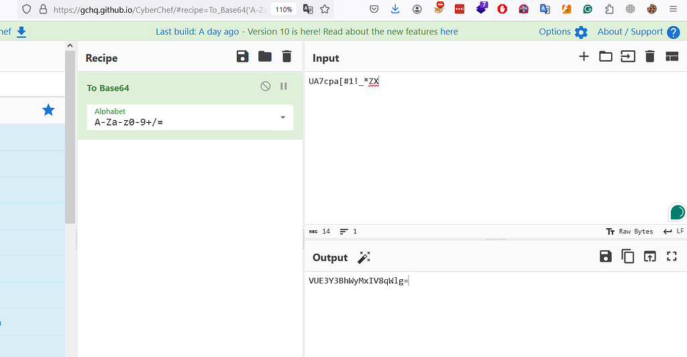Click the Raw Bytes input encoding
The height and width of the screenshot is (357, 687).
pos(629,232)
